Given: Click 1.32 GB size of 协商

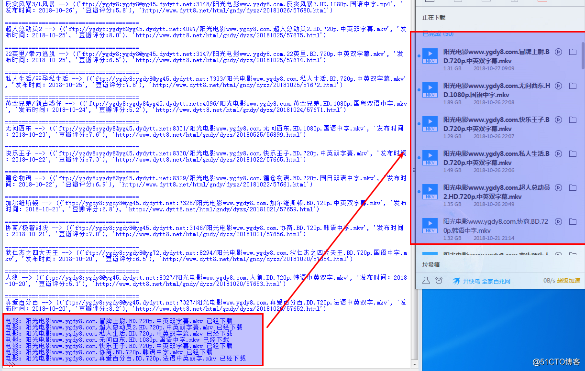Looking at the screenshot, I should tap(452, 238).
